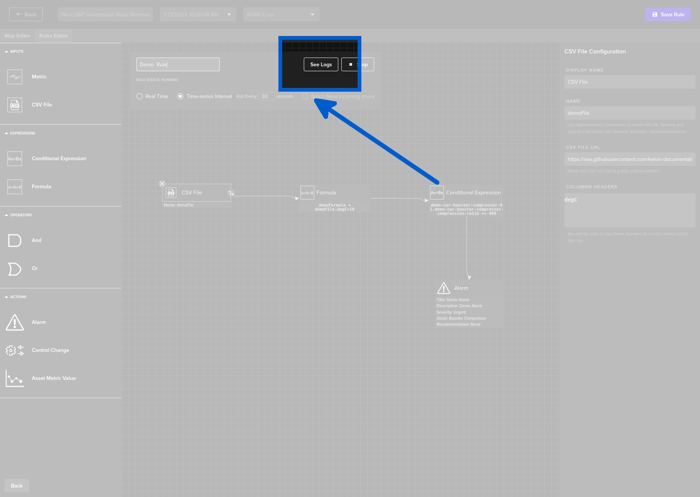Expand the ACME Corp organization dropdown

312,14
